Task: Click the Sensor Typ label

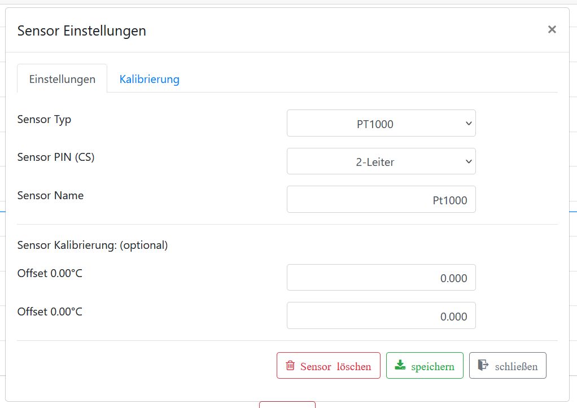Action: click(44, 120)
